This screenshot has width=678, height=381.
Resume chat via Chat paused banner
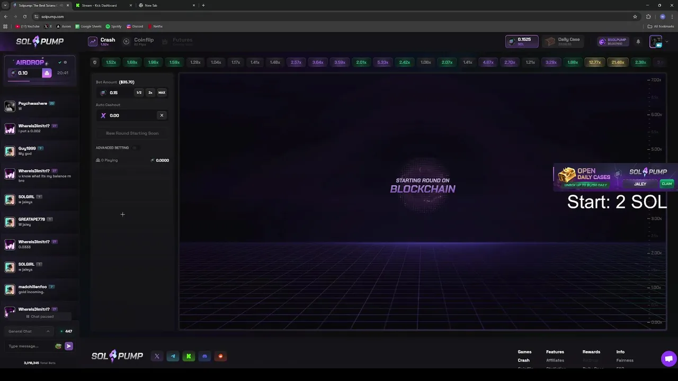pyautogui.click(x=40, y=316)
